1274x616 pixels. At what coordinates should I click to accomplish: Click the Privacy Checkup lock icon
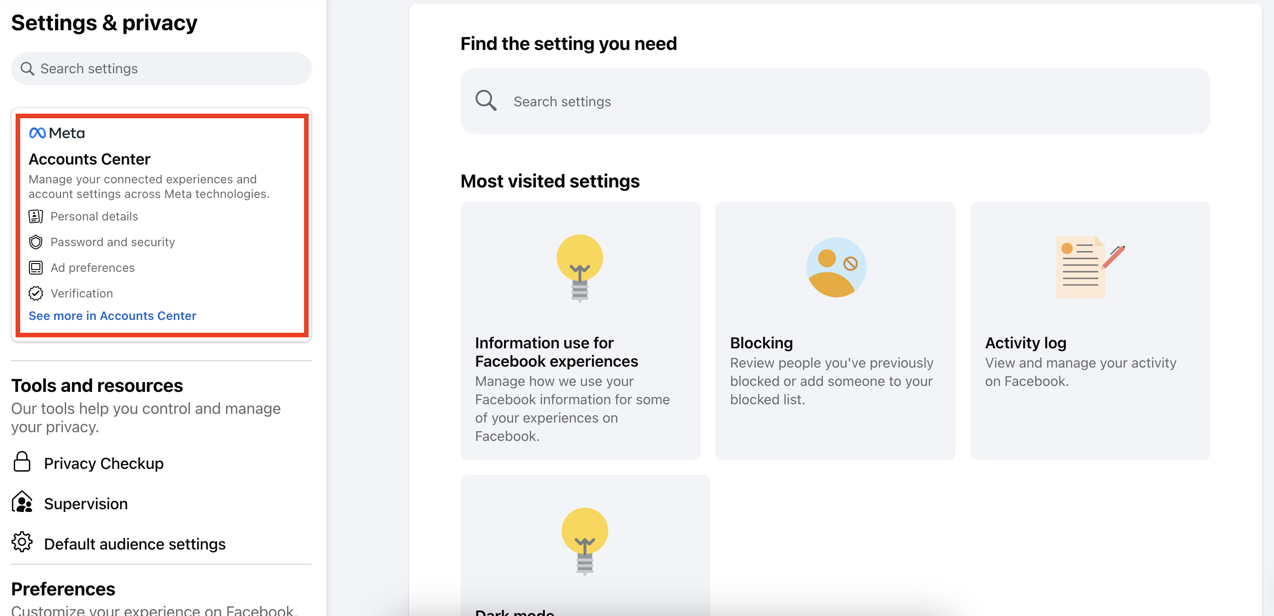tap(22, 462)
